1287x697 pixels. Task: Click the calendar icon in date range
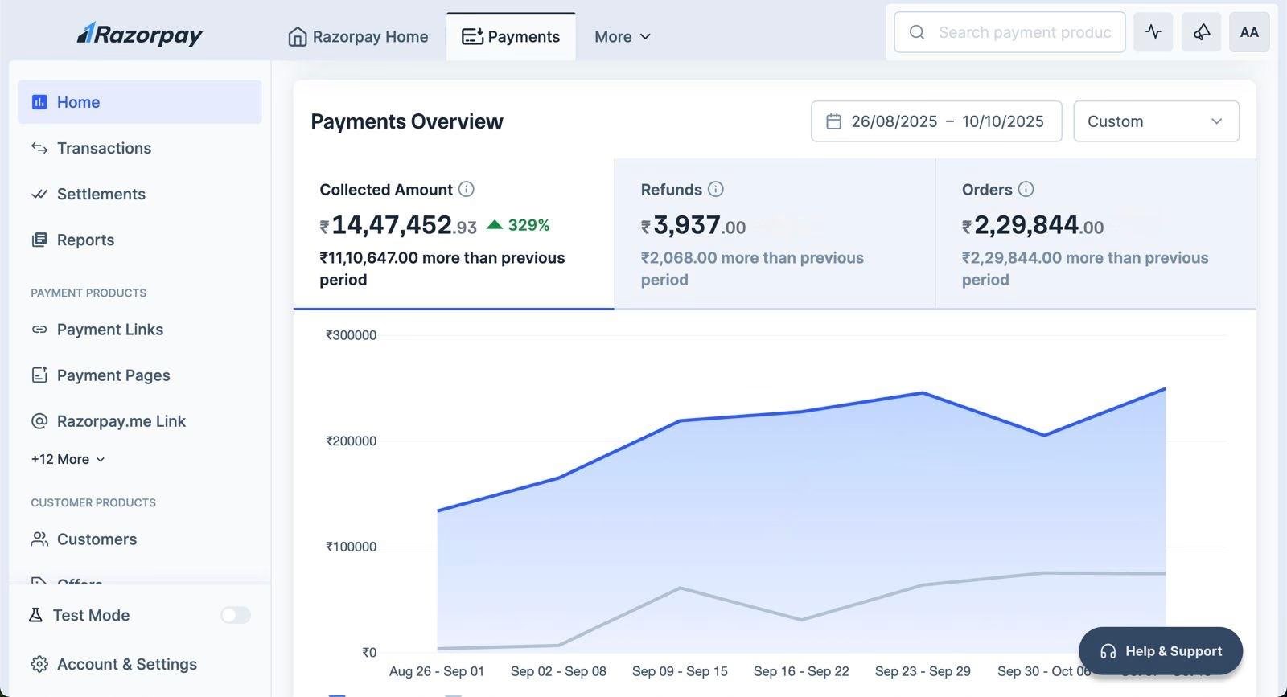(834, 121)
